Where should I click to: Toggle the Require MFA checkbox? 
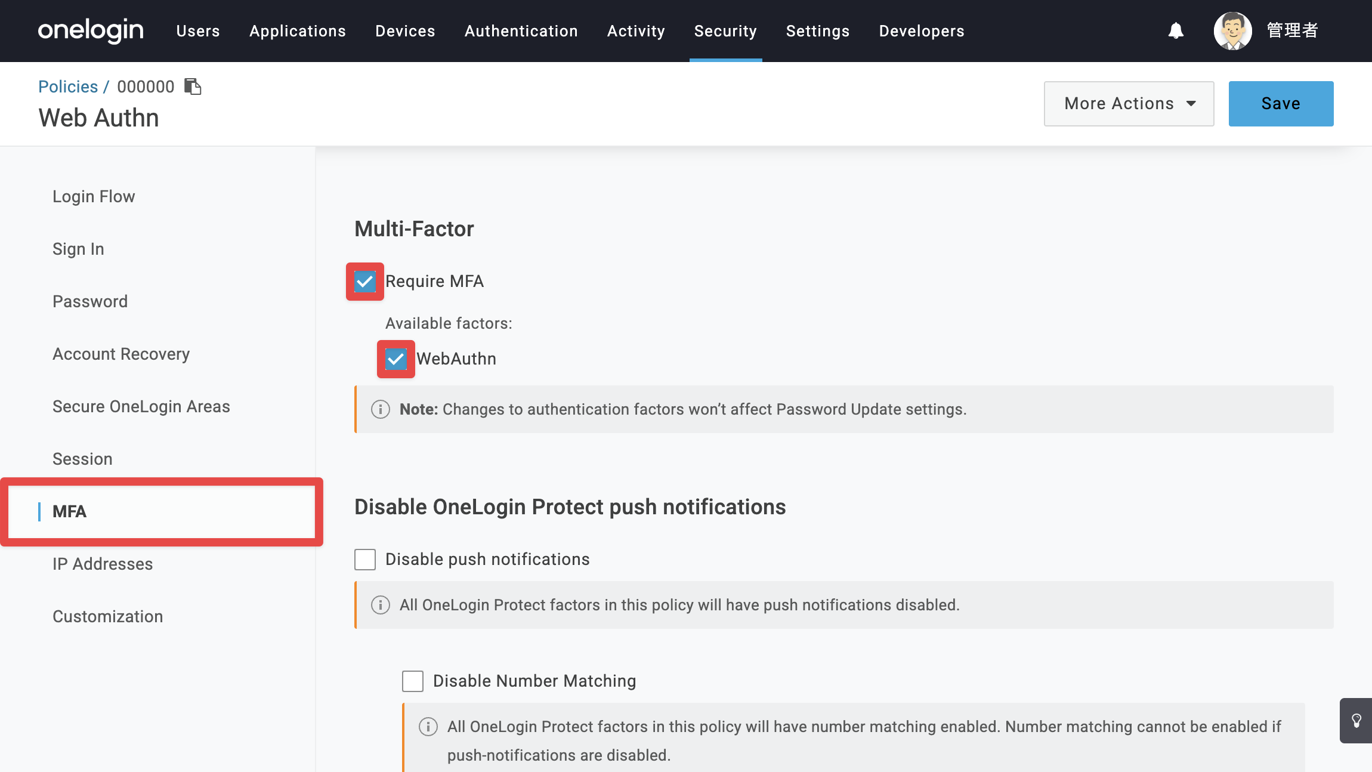coord(365,282)
